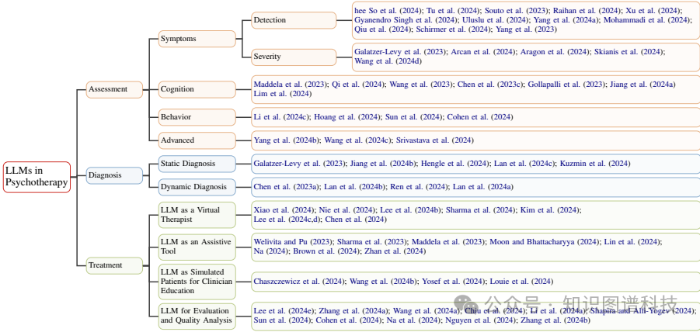Click the LLM as an Assistive Tool node
The width and height of the screenshot is (700, 332).
coord(197,247)
